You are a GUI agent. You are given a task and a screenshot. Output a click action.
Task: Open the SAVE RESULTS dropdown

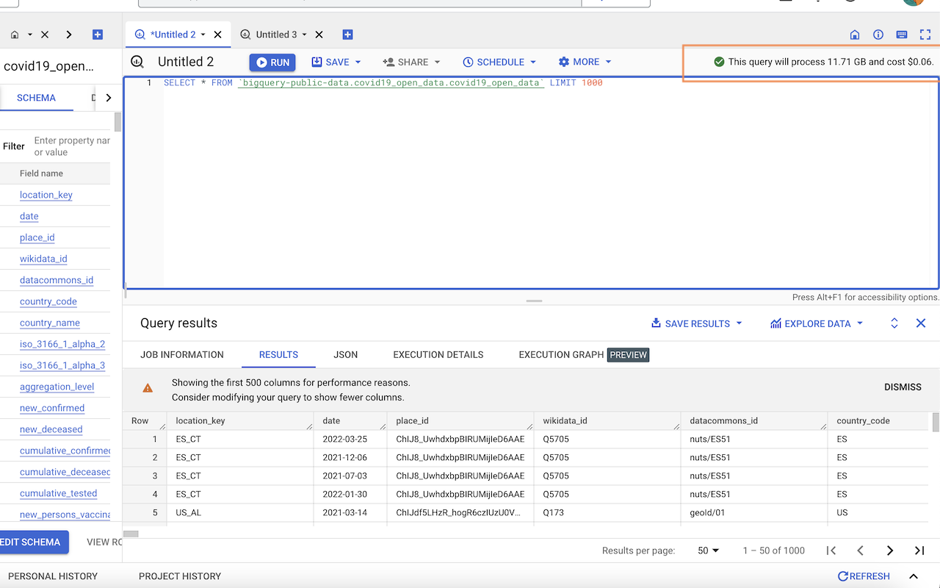point(696,323)
